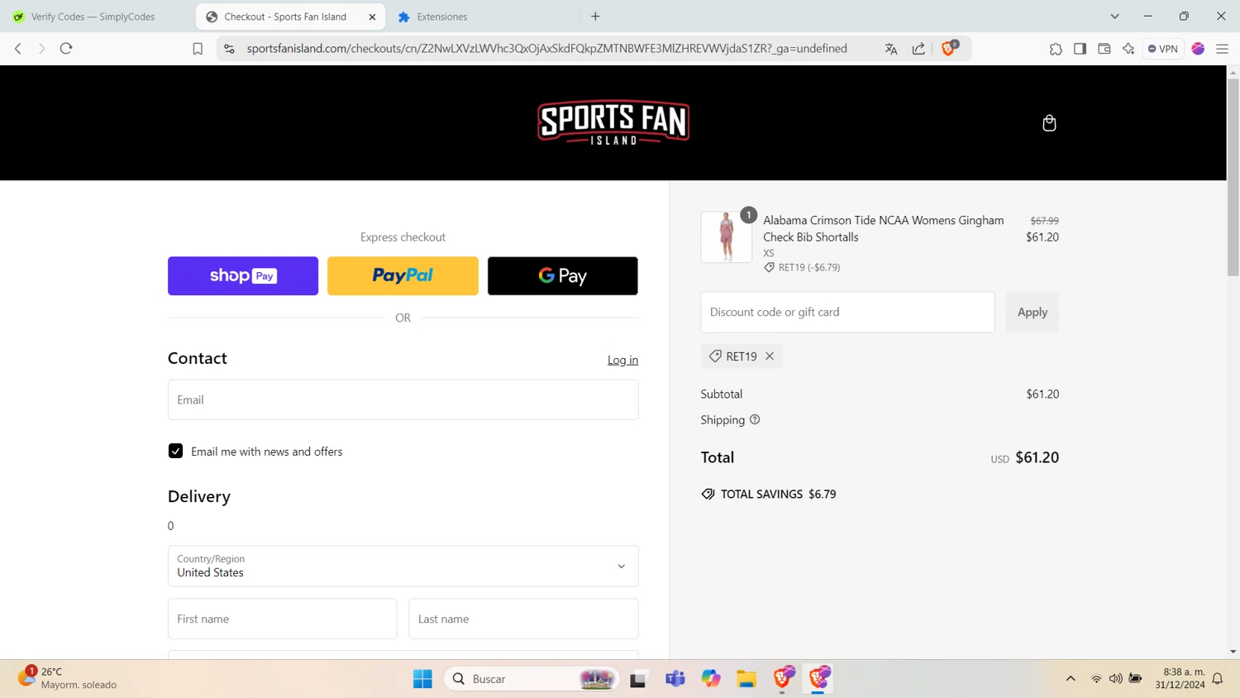Click the taskbar Buscar search box
Screen dimensions: 1240x698
pyautogui.click(x=532, y=679)
